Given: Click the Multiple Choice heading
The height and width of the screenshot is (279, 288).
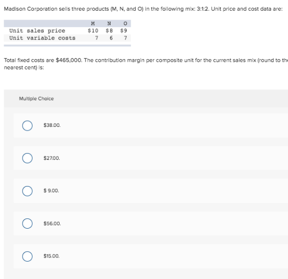Looking at the screenshot, I should pyautogui.click(x=37, y=99).
